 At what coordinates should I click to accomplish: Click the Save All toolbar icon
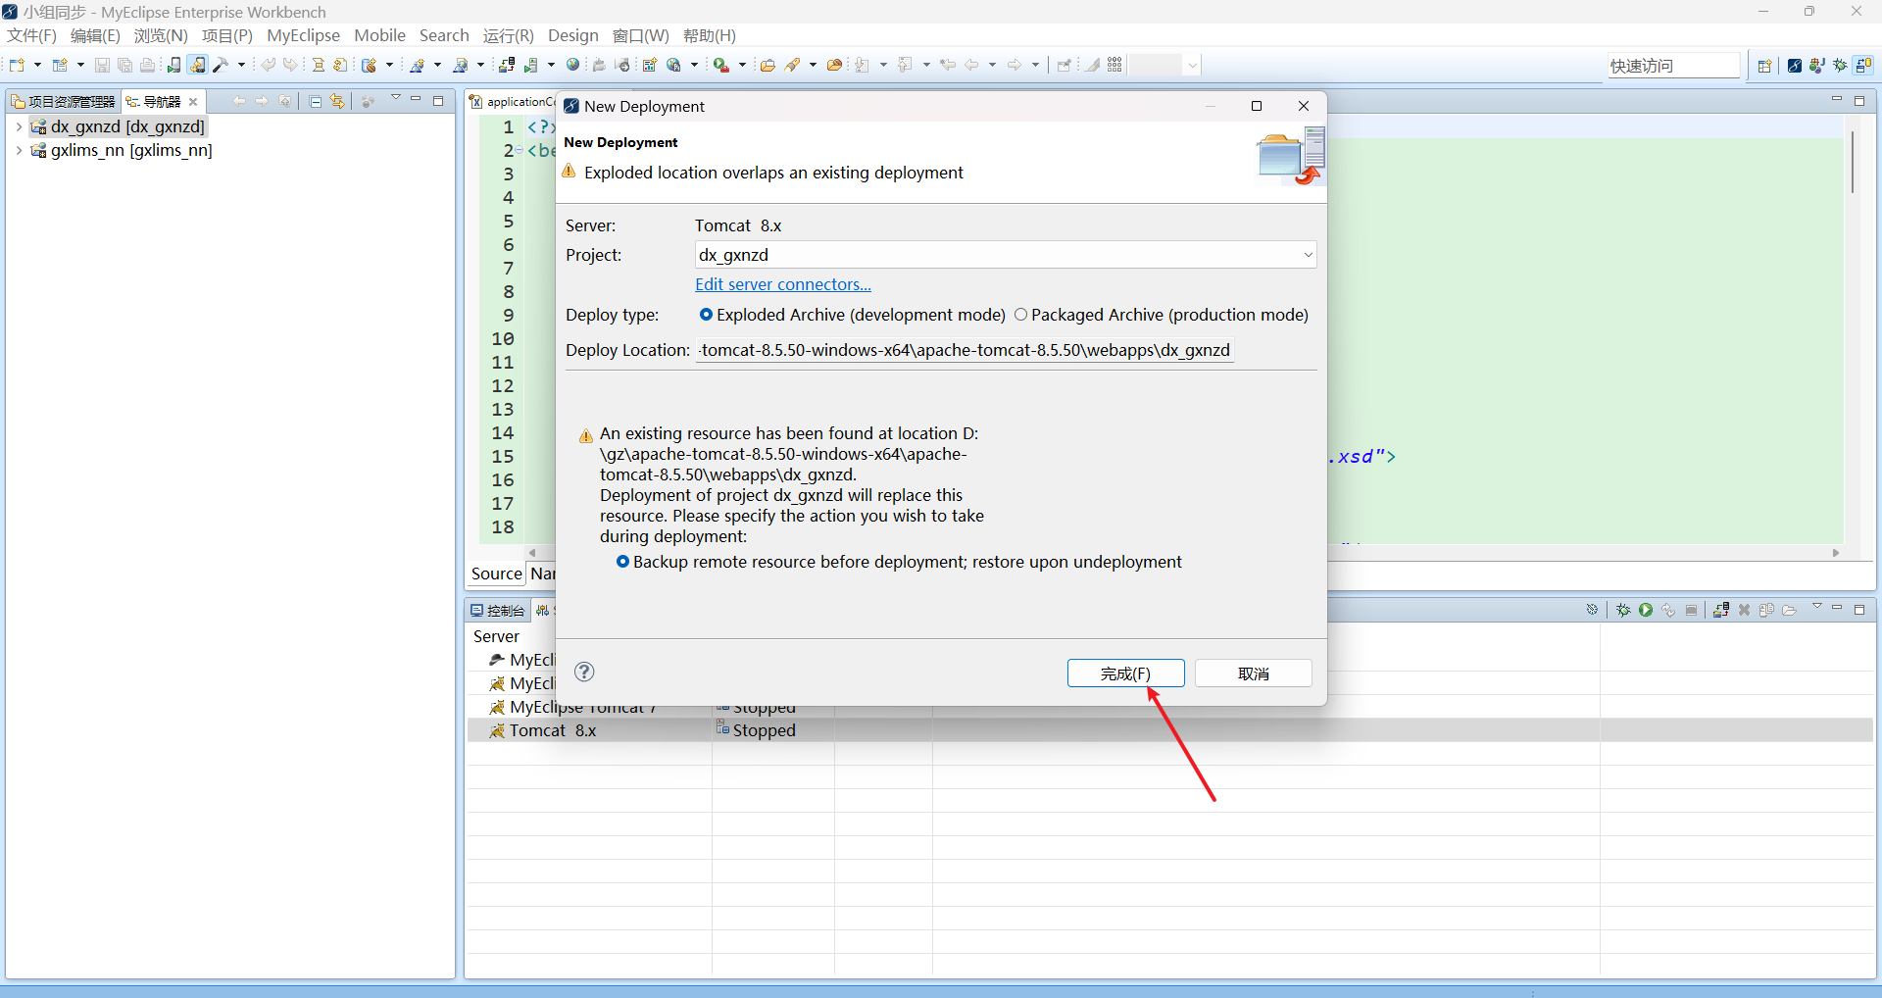(124, 66)
